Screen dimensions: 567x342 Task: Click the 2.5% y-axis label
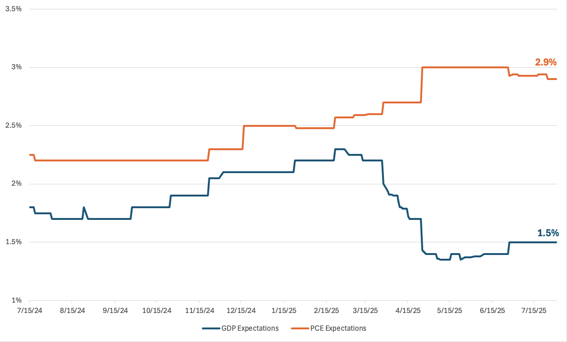tap(14, 125)
